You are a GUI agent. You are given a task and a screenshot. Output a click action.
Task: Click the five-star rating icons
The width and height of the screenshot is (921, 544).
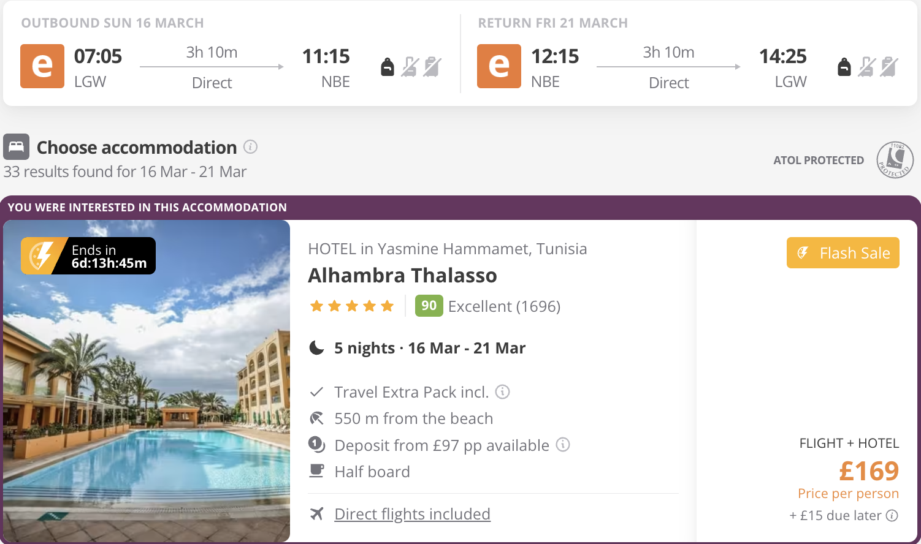[x=352, y=306]
